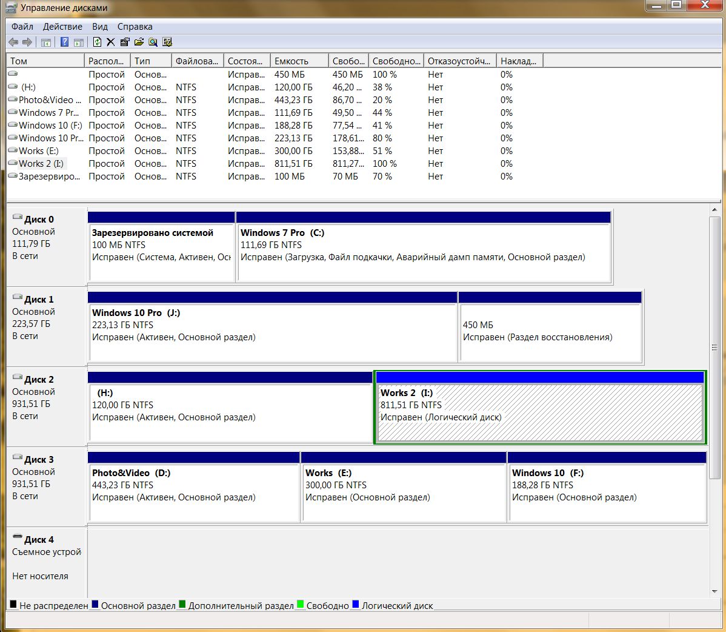
Task: Toggle the console tree show/hide icon
Action: (45, 42)
